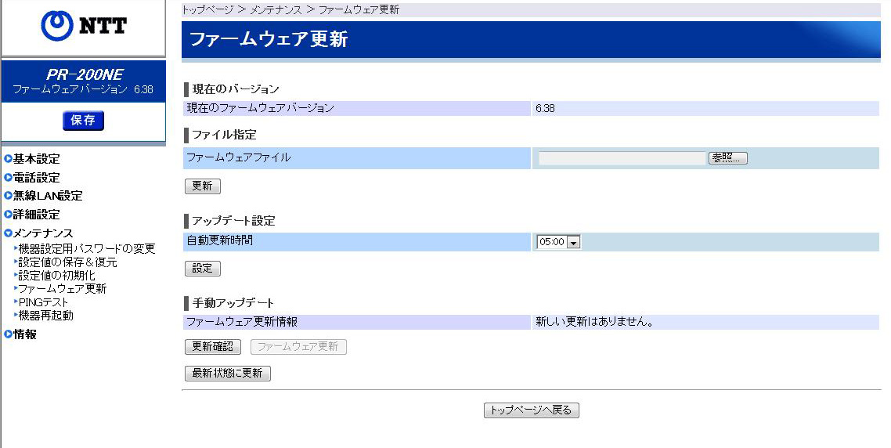Collapse the メンテナンス menu section
The width and height of the screenshot is (891, 448).
42,233
